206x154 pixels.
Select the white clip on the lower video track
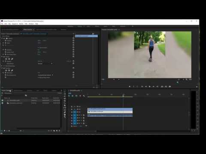(x=110, y=112)
